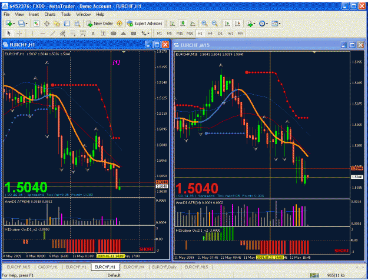Switch to the EURCHF,Daily chart tab
The height and width of the screenshot is (280, 368).
(x=164, y=267)
